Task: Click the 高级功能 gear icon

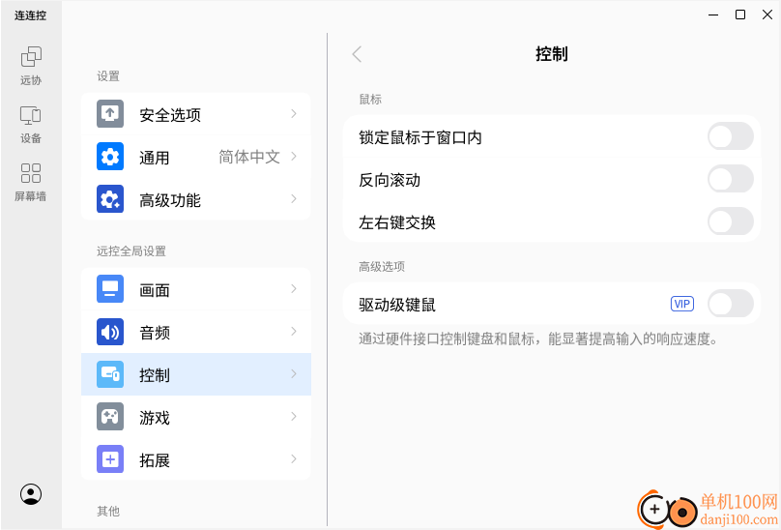Action: (x=110, y=199)
